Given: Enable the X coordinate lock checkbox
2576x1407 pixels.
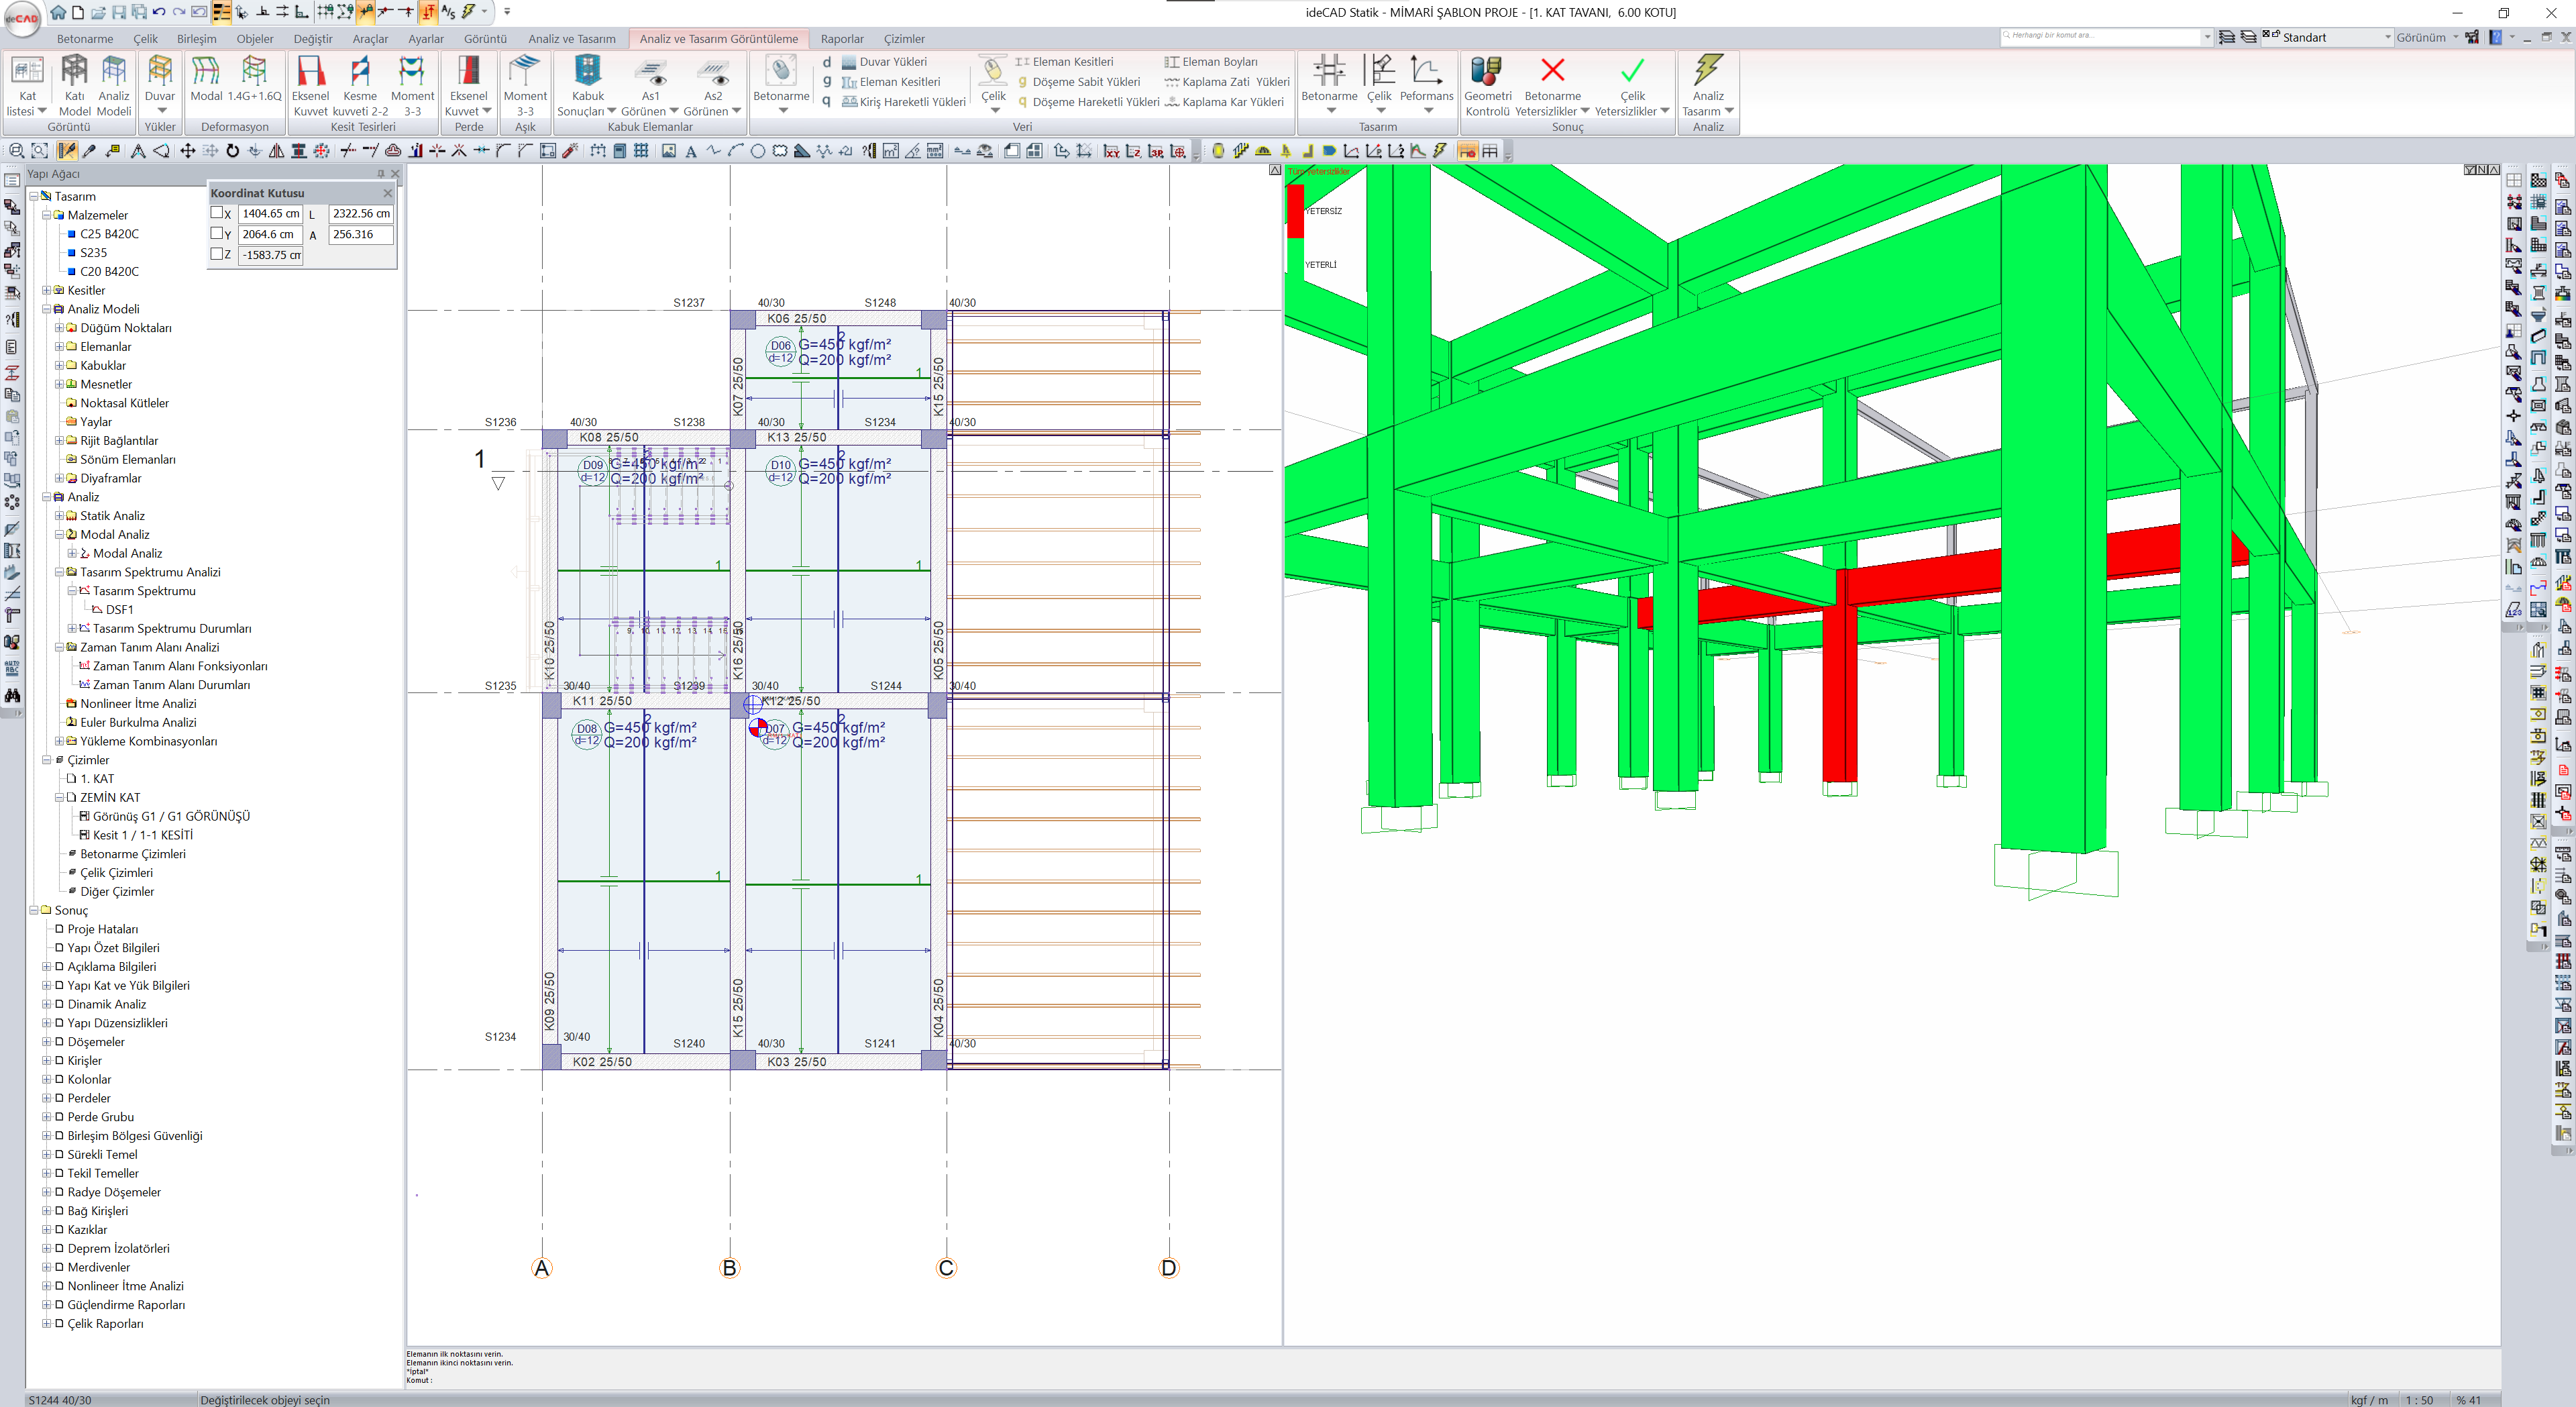Looking at the screenshot, I should point(217,213).
